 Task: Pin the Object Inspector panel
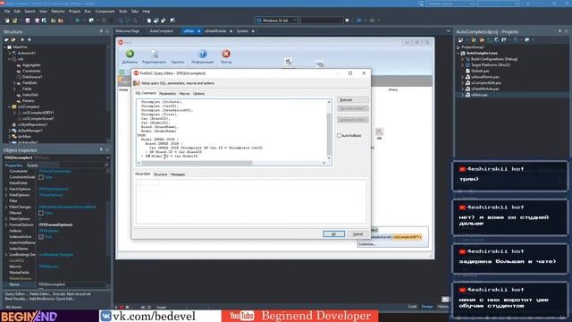(x=101, y=149)
